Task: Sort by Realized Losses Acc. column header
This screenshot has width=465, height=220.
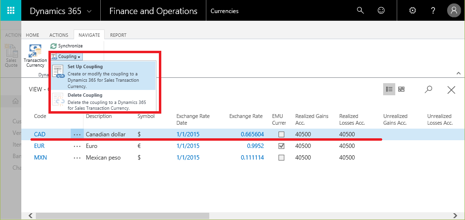Action: coord(352,119)
